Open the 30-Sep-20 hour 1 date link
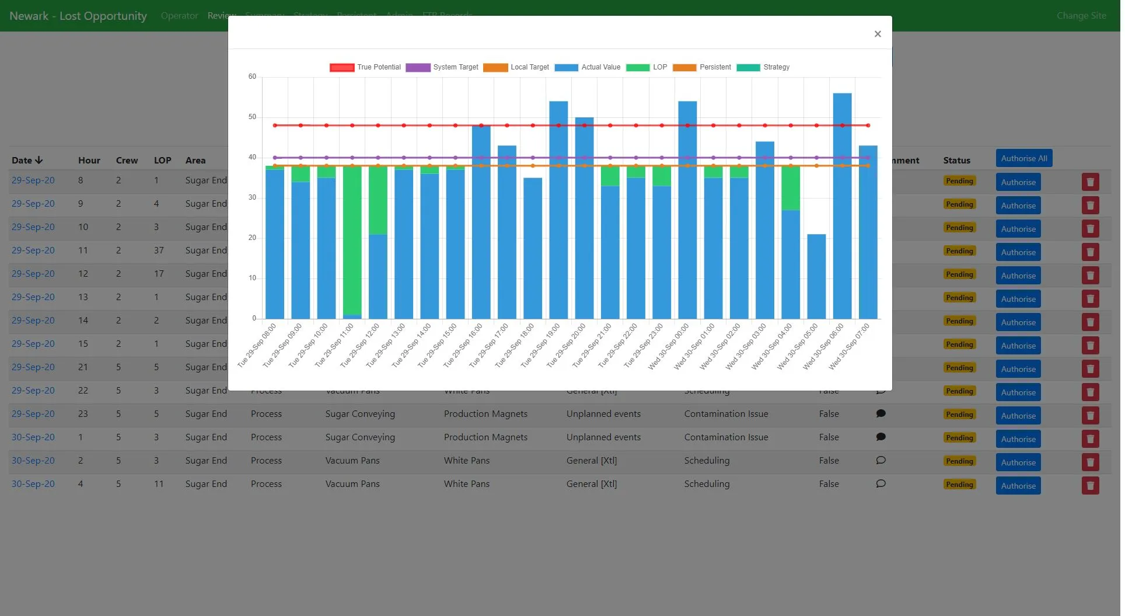Screen dimensions: 1125x616 point(33,437)
